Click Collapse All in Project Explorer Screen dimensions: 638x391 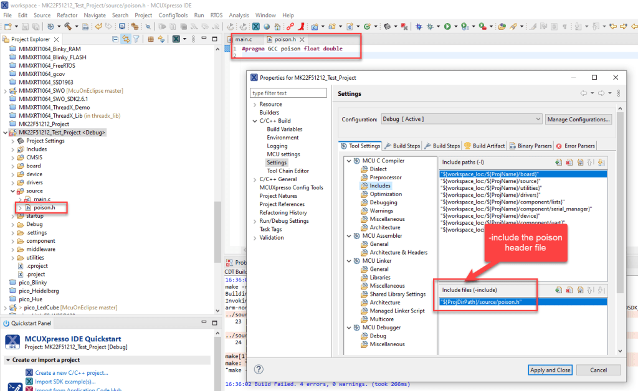117,39
